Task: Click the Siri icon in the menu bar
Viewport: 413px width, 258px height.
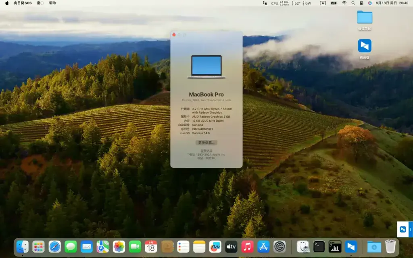Action: (370, 3)
